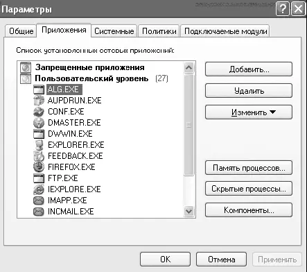Select FEEDBACK.EXE entry
Viewport: 307px width, 272px height.
tap(76, 156)
